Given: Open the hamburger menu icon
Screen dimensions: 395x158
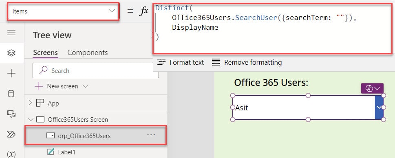Looking at the screenshot, I should [11, 33].
